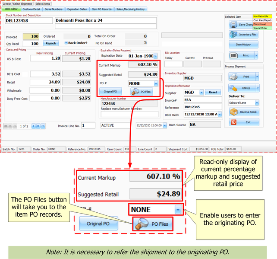This screenshot has width=277, height=259.
Task: Click the barcode Print icon in Selected Item
Action: [233, 55]
